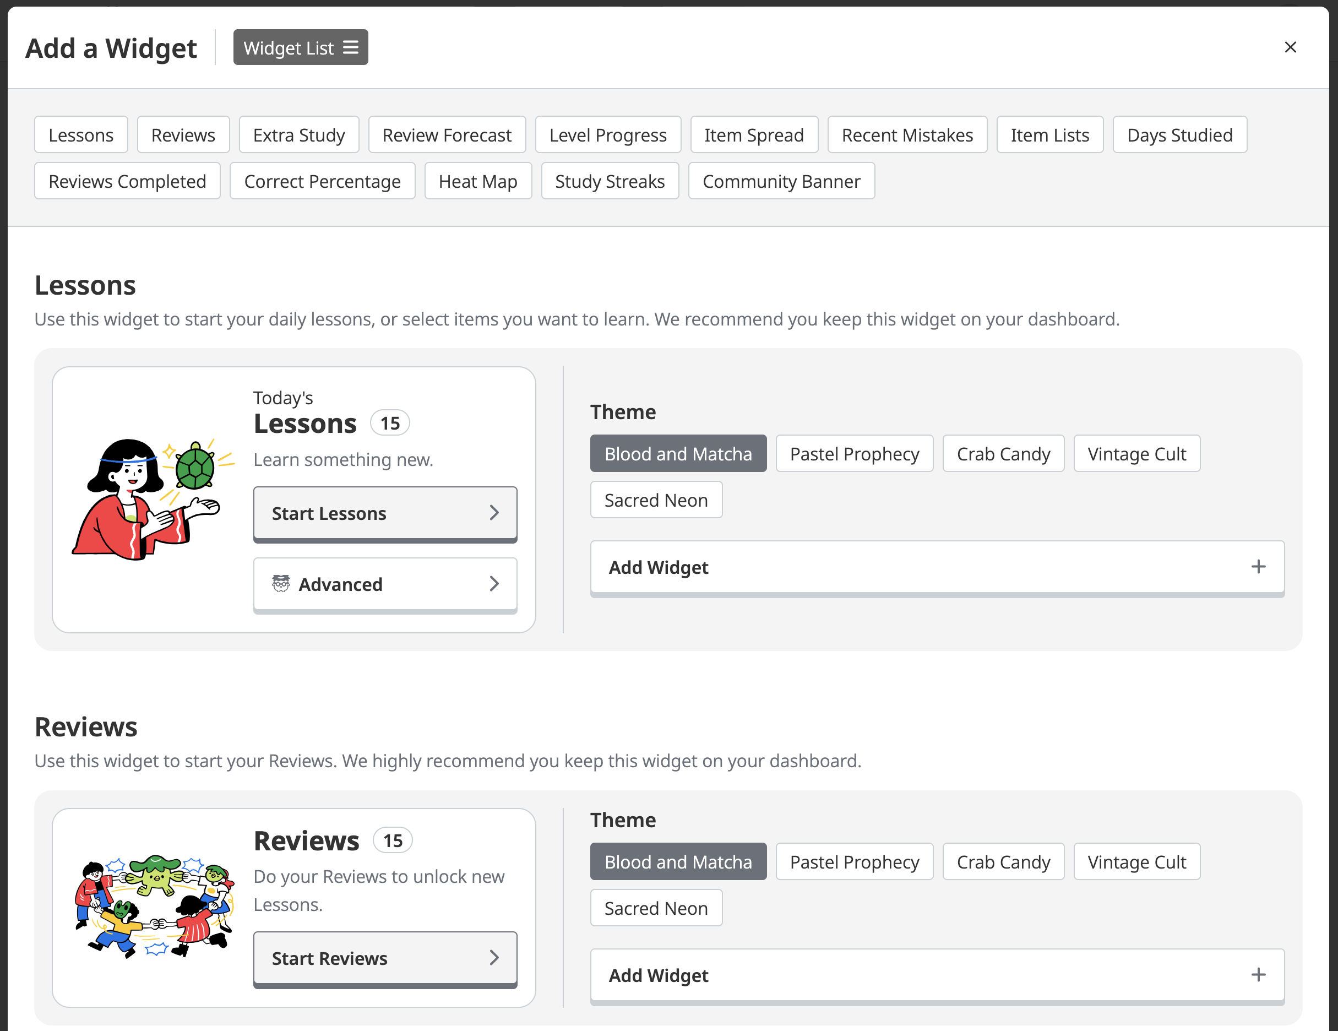The width and height of the screenshot is (1338, 1031).
Task: Click the chevron arrow on Start Reviews
Action: (494, 957)
